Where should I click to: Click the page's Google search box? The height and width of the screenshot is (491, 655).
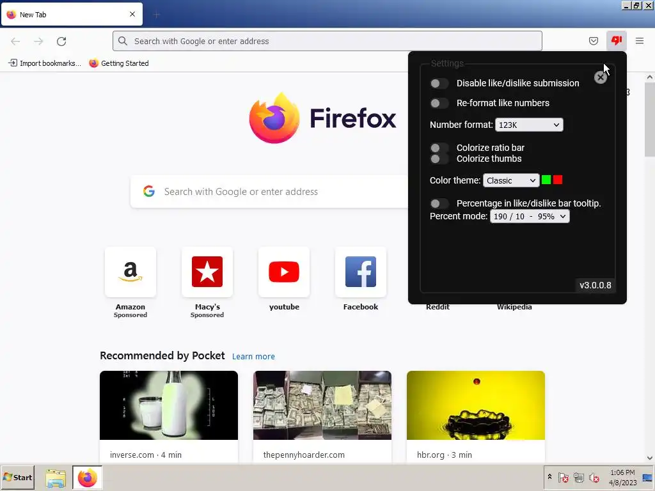click(x=269, y=191)
